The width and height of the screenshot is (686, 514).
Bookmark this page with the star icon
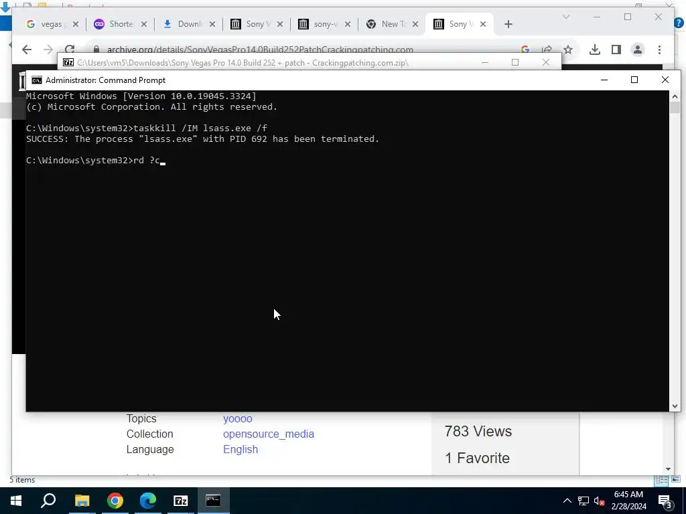click(x=568, y=50)
